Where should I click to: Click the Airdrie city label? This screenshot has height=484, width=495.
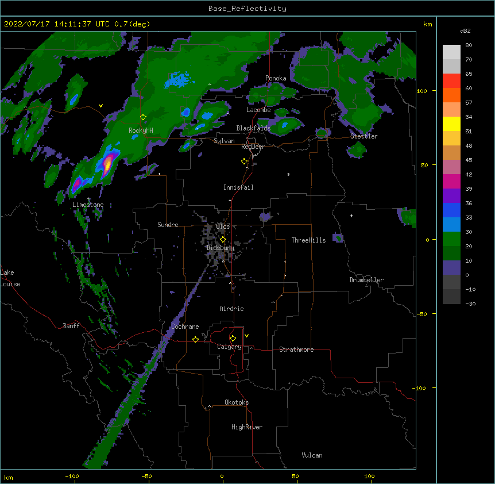pos(231,309)
